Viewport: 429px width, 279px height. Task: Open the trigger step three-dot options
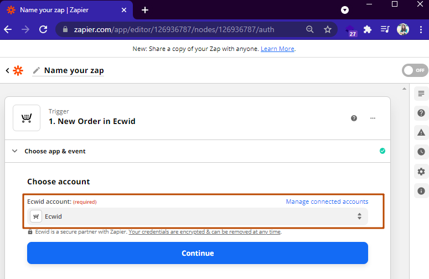(x=373, y=118)
